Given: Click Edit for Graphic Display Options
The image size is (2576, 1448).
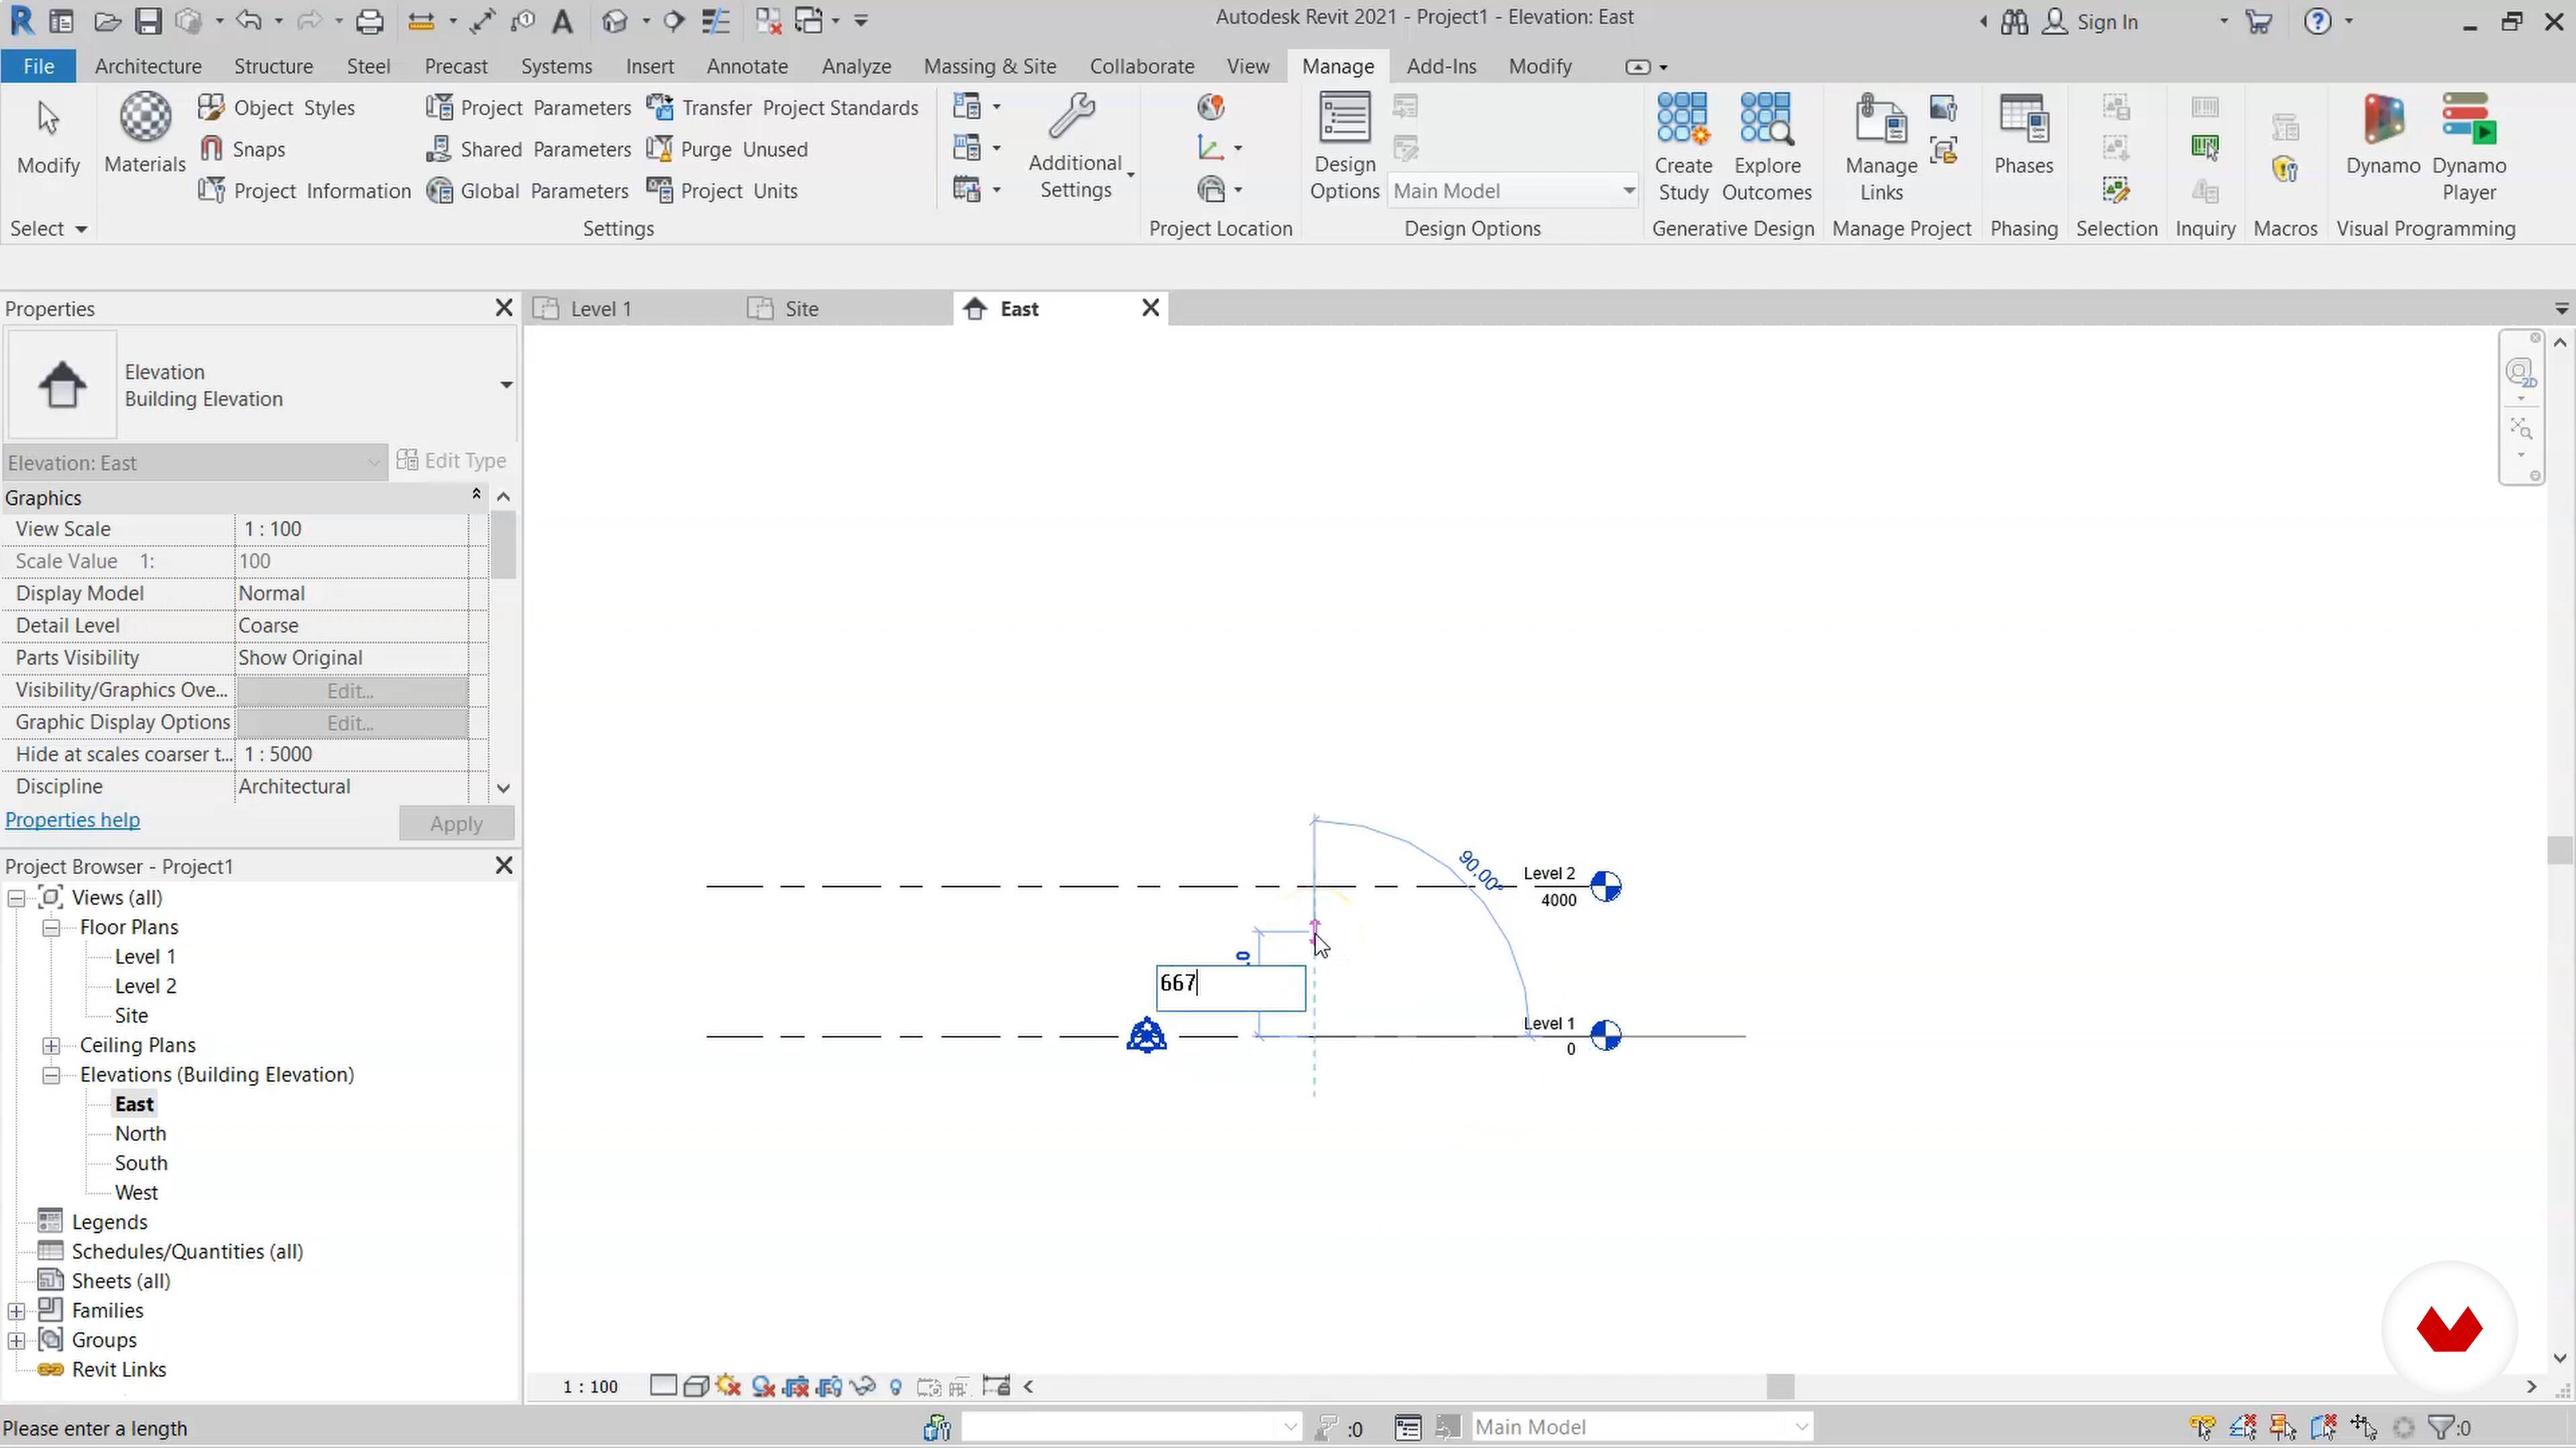Looking at the screenshot, I should point(351,723).
